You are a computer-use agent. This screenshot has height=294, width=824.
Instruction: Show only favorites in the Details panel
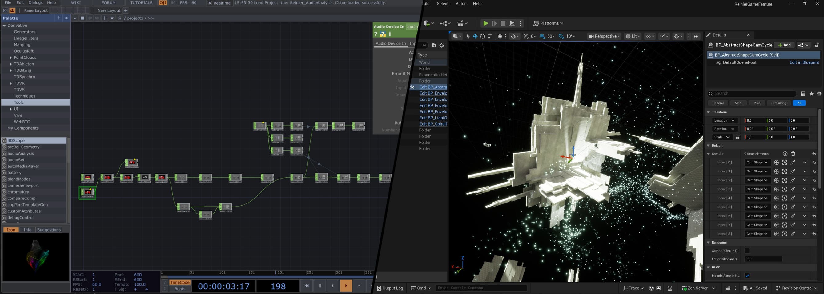point(811,94)
